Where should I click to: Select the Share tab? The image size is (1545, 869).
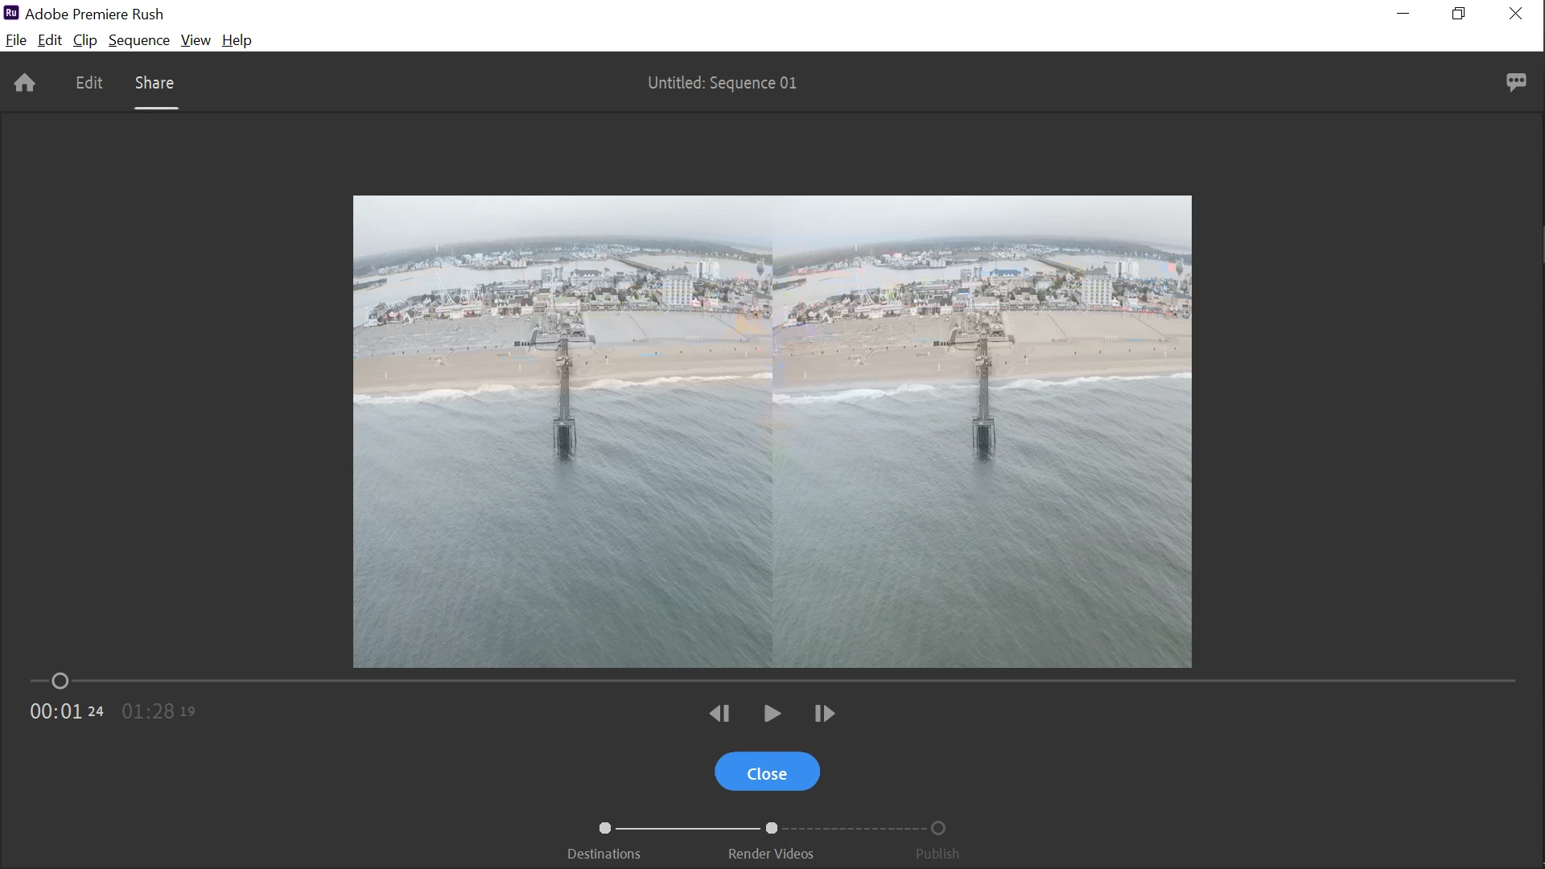click(x=154, y=83)
